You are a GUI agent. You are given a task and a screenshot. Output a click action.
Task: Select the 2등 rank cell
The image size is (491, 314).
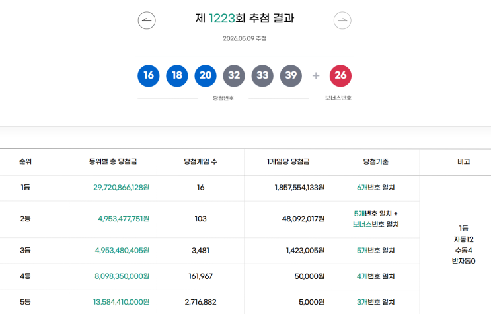(x=25, y=219)
